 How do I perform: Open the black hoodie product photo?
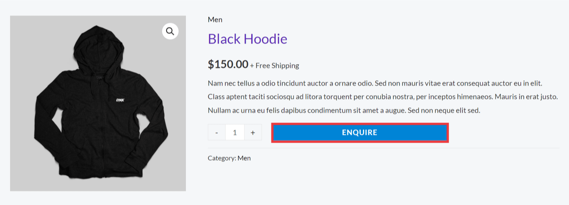click(x=98, y=122)
